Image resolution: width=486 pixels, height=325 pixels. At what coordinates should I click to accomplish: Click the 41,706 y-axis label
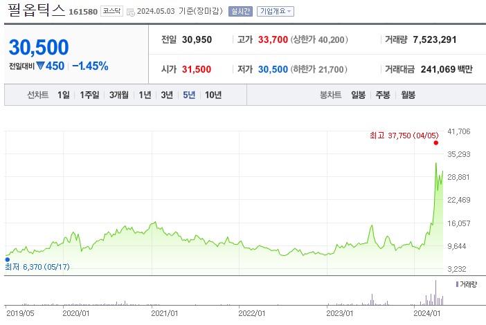(459, 131)
